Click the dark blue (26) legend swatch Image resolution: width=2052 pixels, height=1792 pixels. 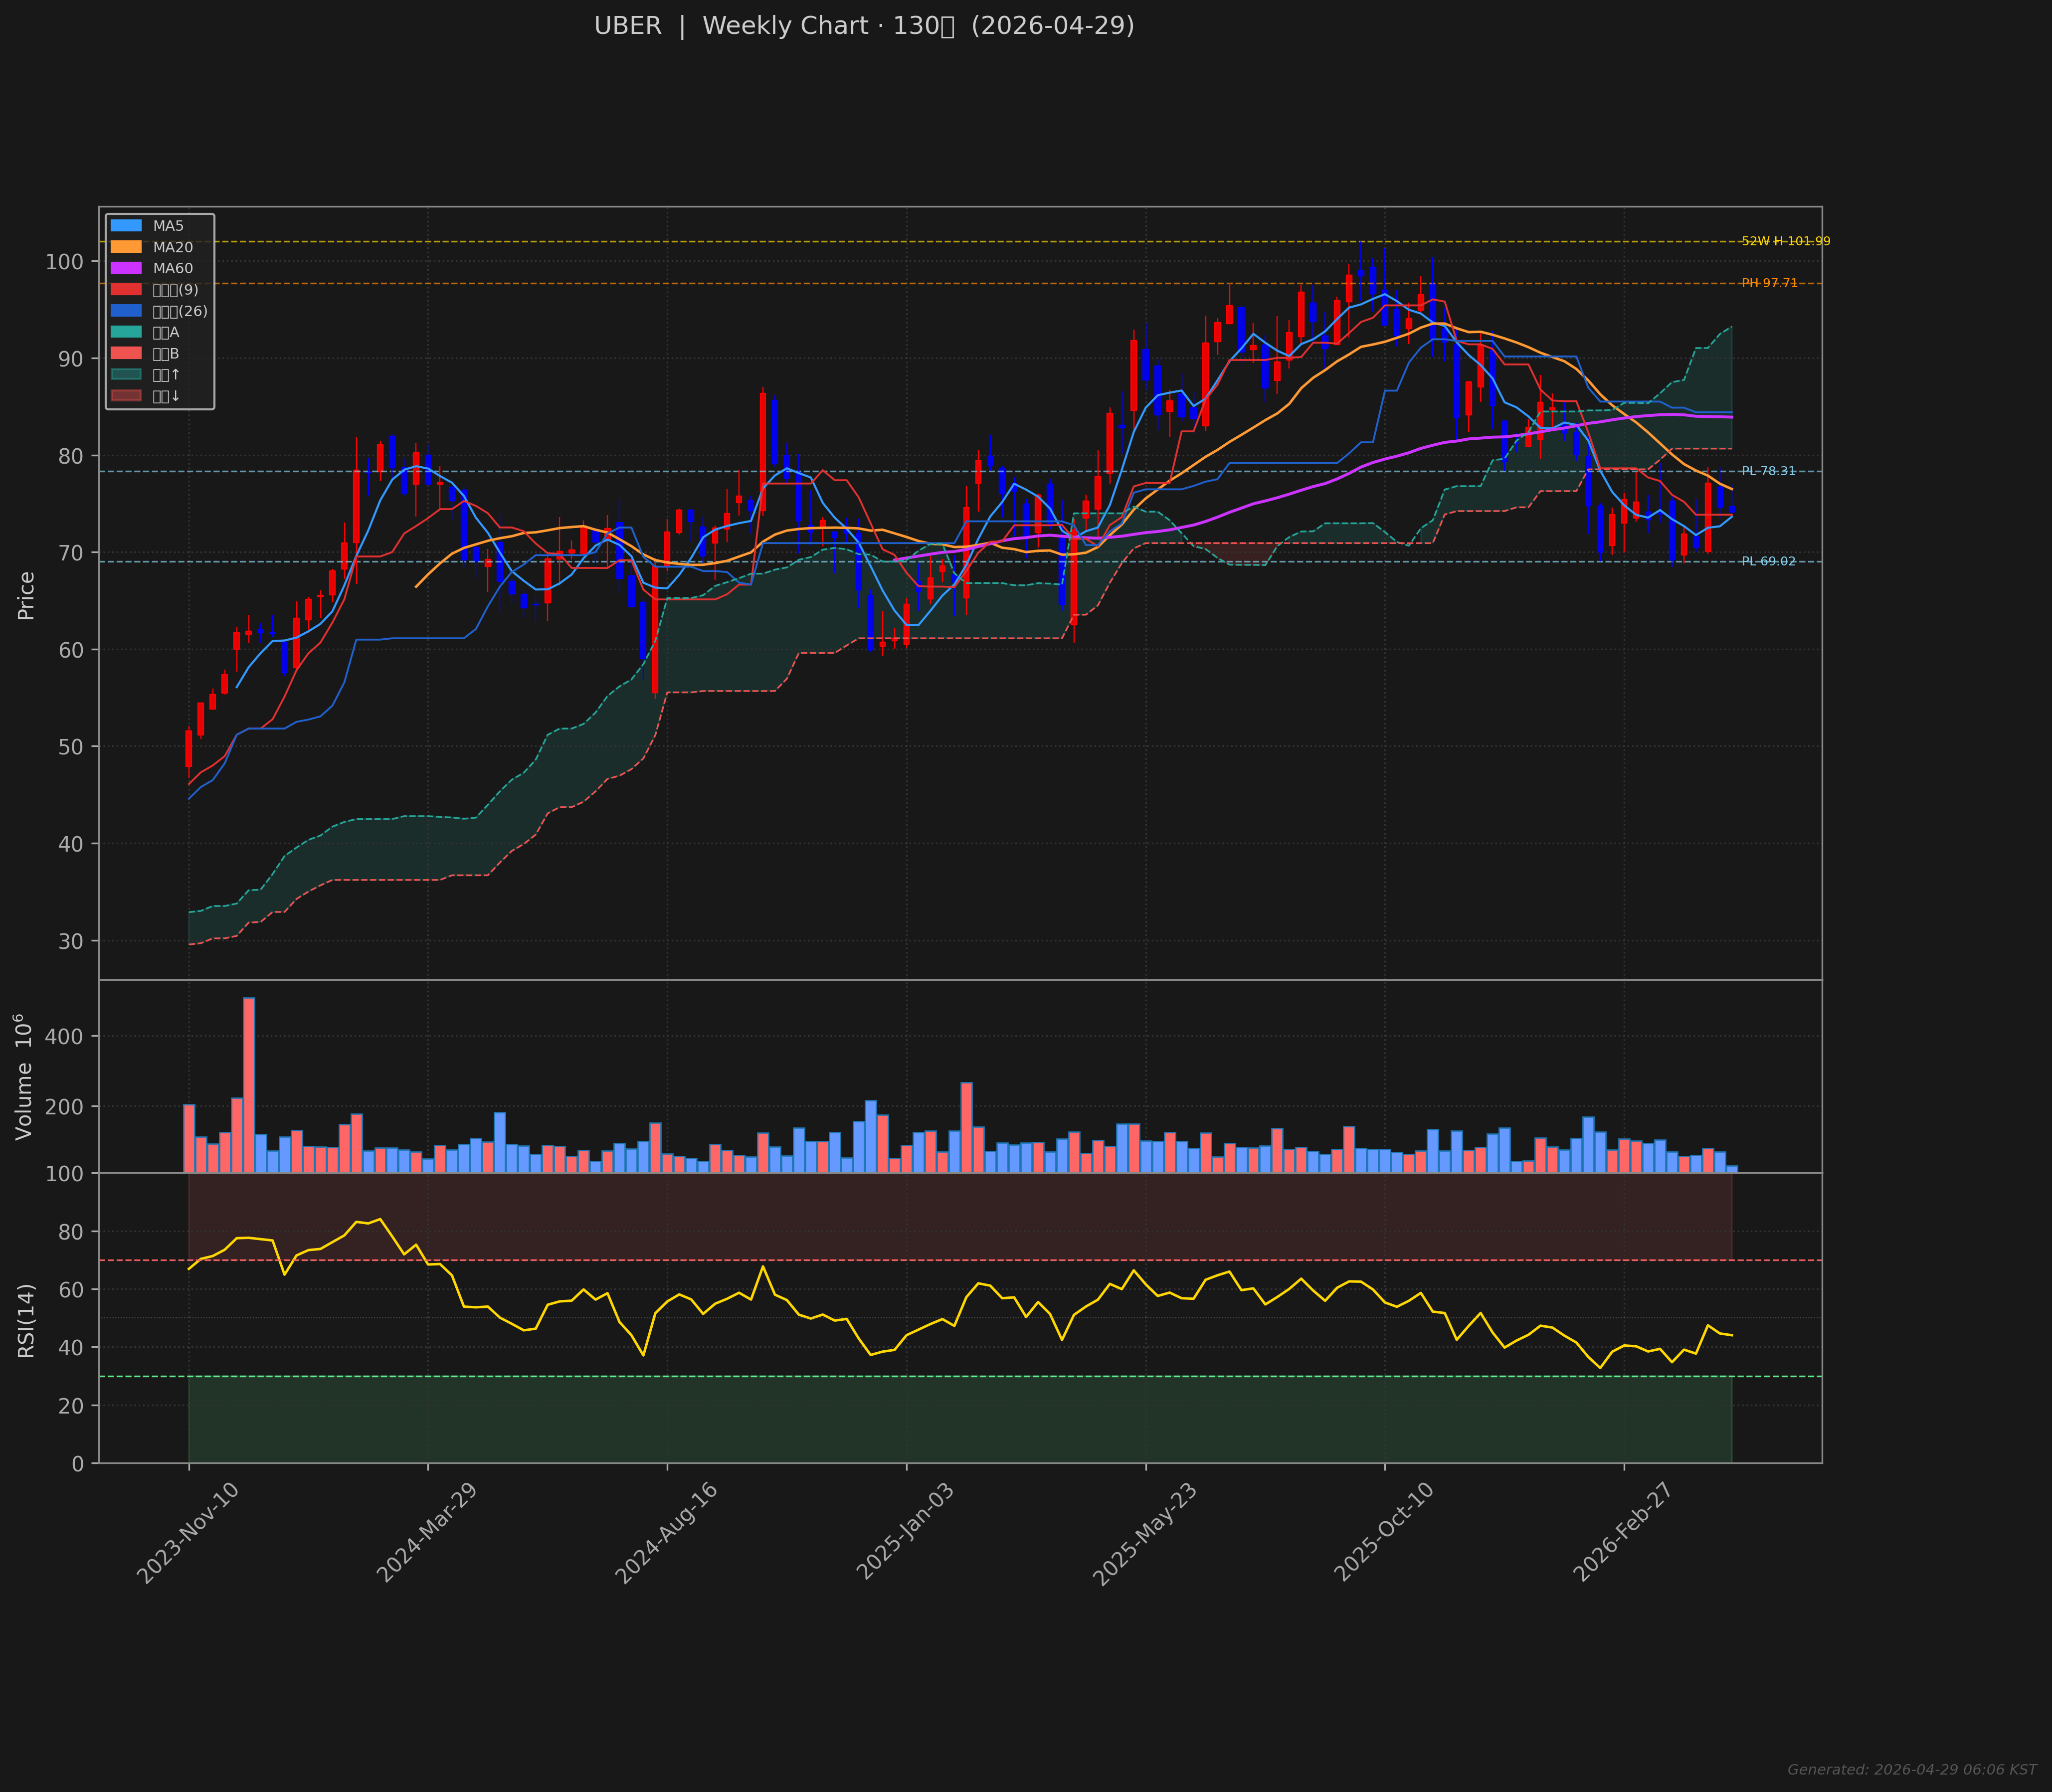point(126,311)
